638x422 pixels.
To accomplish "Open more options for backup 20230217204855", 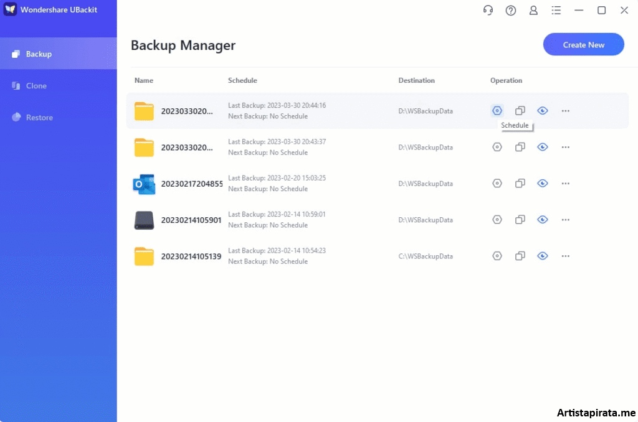I will (x=565, y=183).
